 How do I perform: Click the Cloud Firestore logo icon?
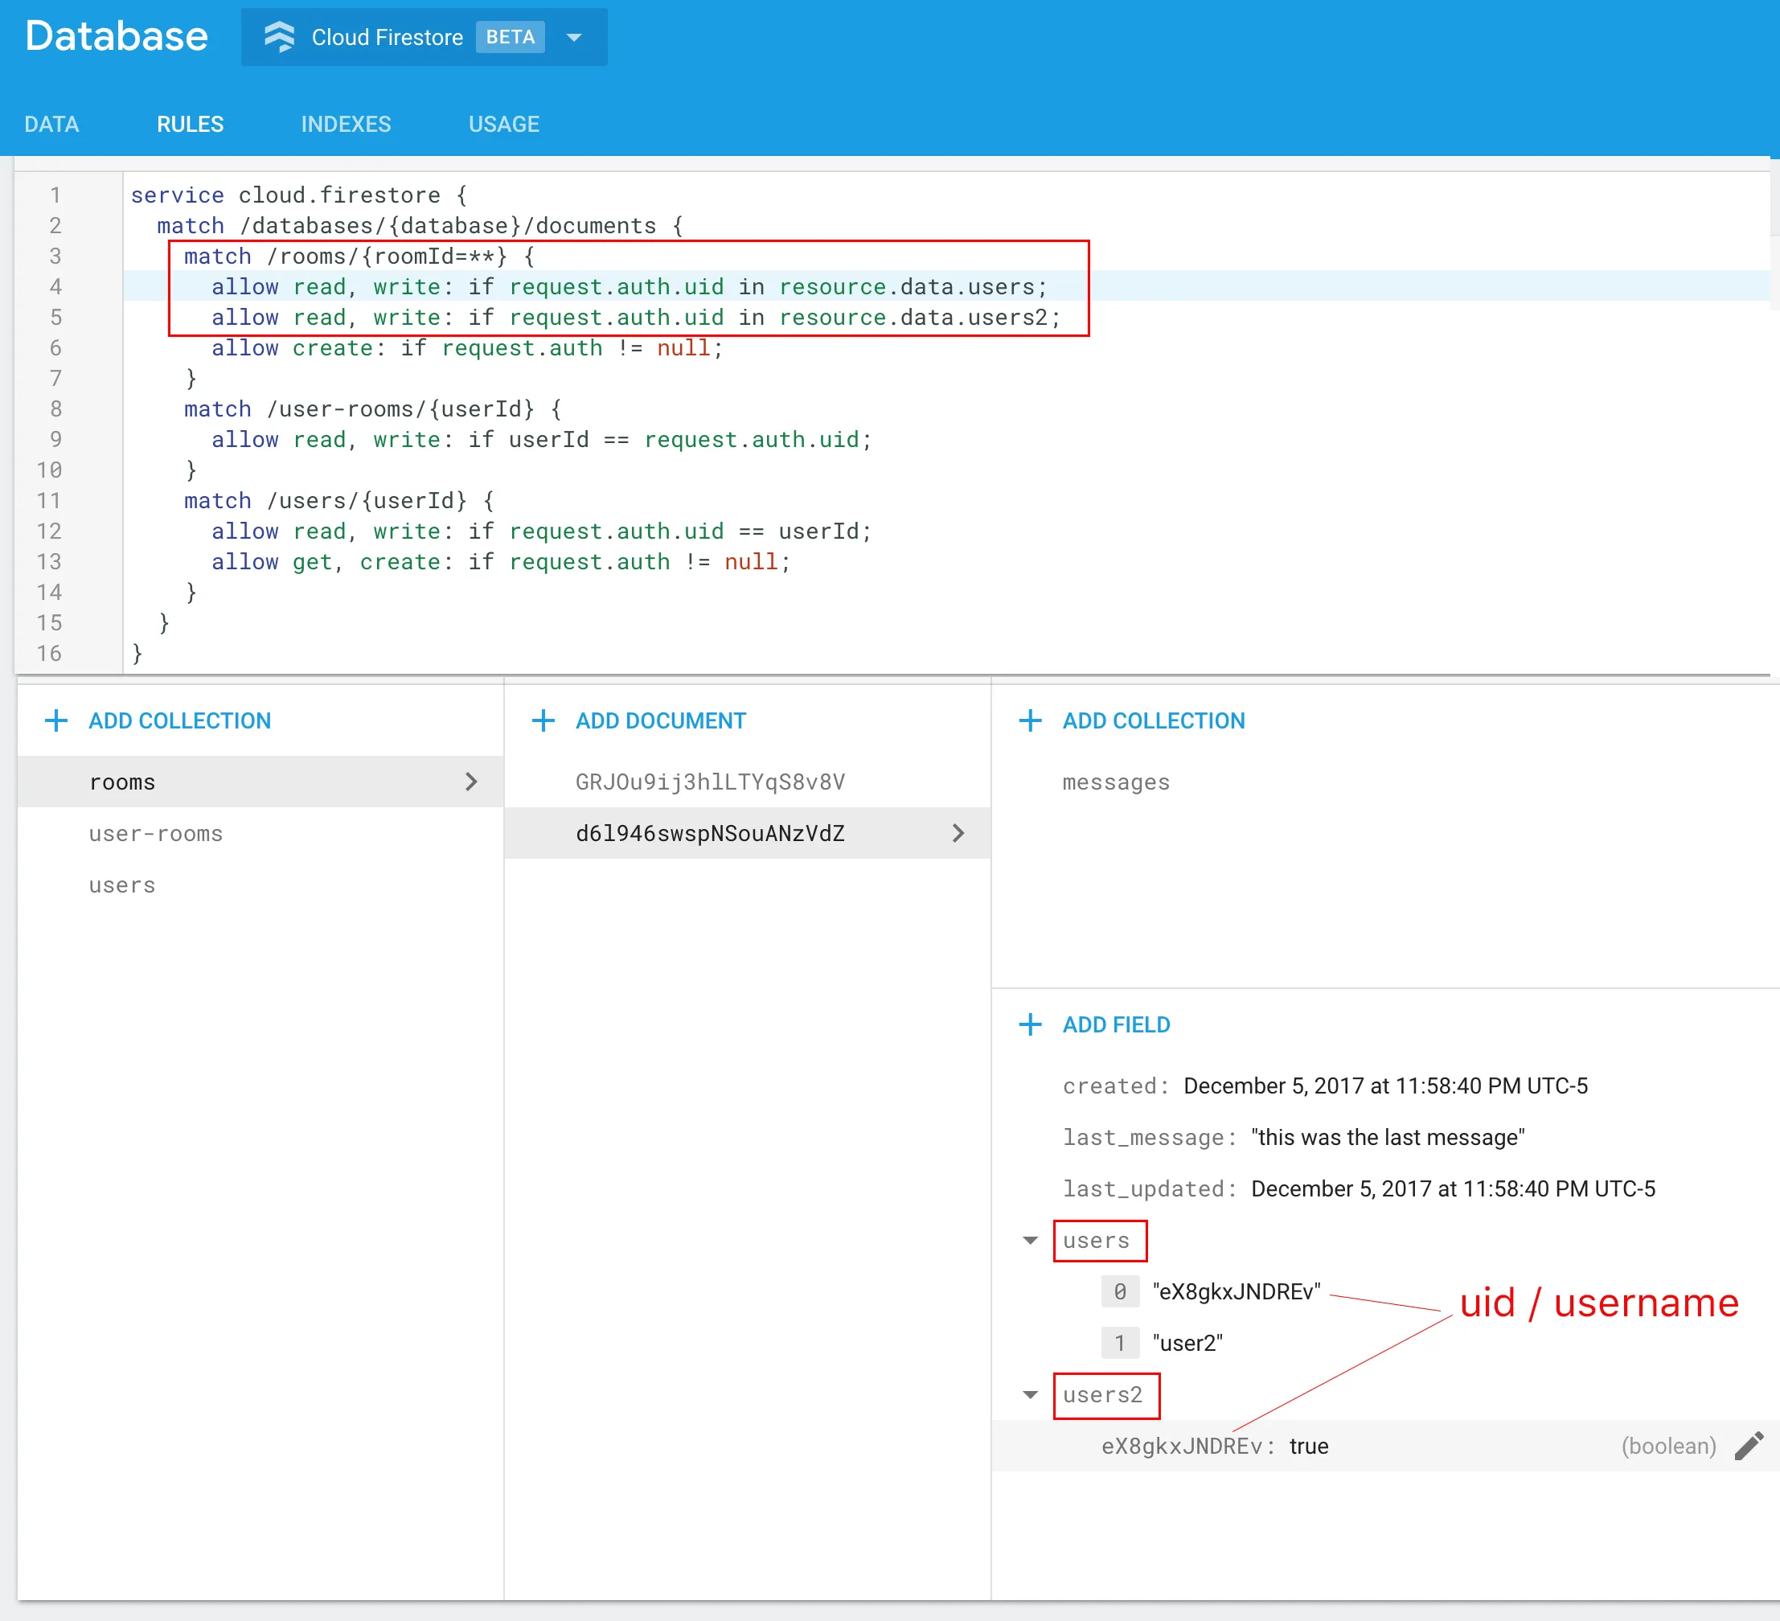[x=280, y=37]
